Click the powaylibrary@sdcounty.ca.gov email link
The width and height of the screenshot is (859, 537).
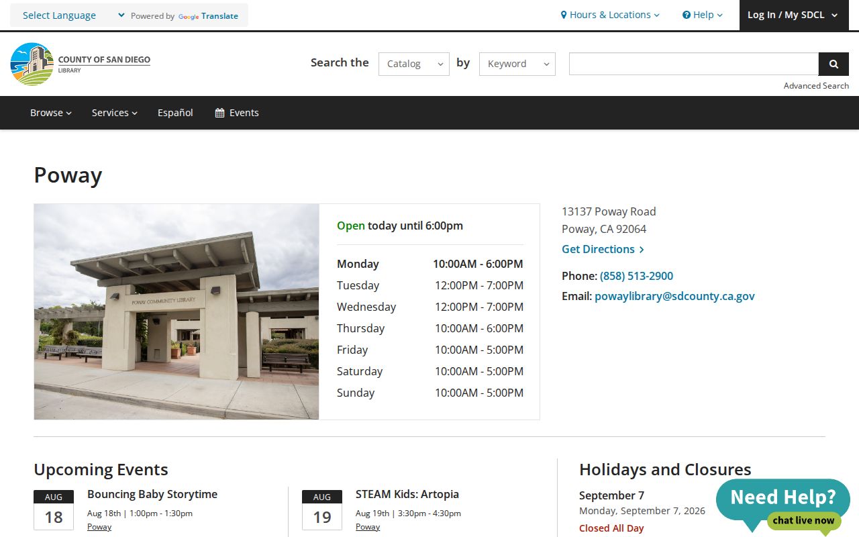[x=674, y=296]
